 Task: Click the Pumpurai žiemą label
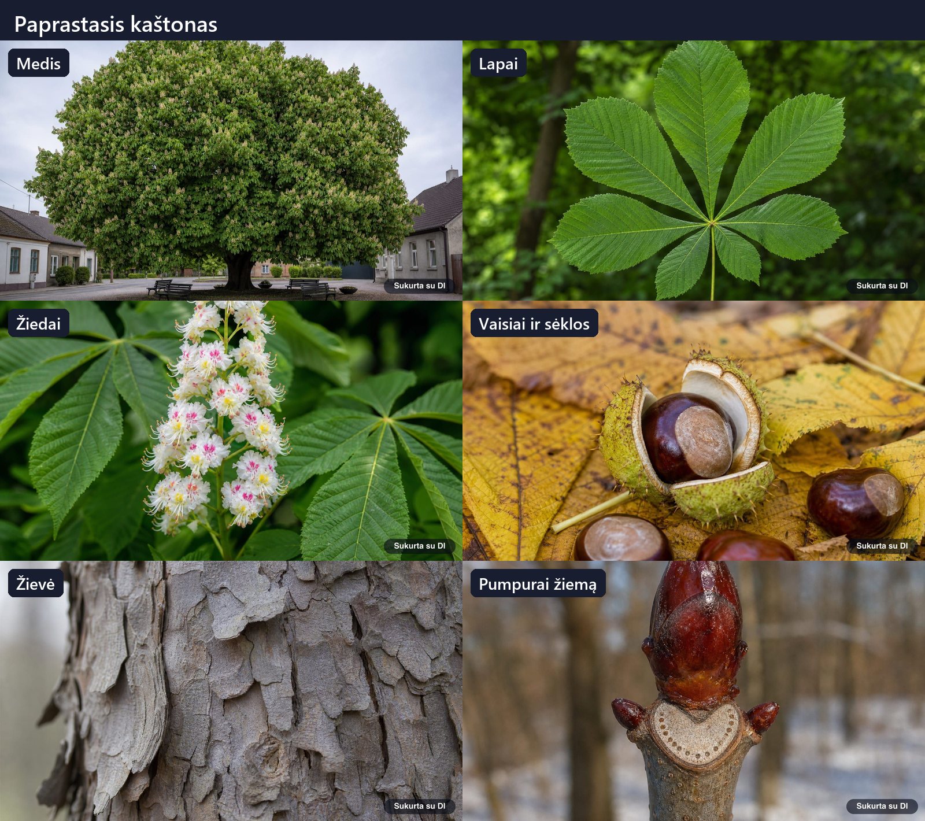(538, 583)
